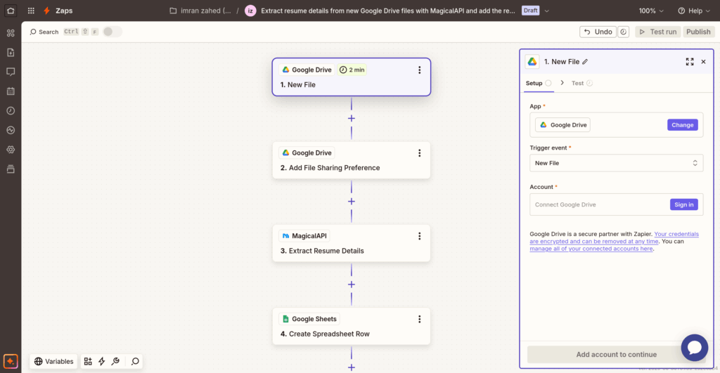Click the magnifier icon in bottom toolbar

coord(135,362)
